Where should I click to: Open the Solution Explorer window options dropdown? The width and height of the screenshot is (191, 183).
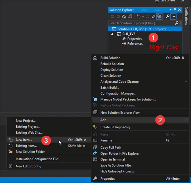click(x=170, y=10)
